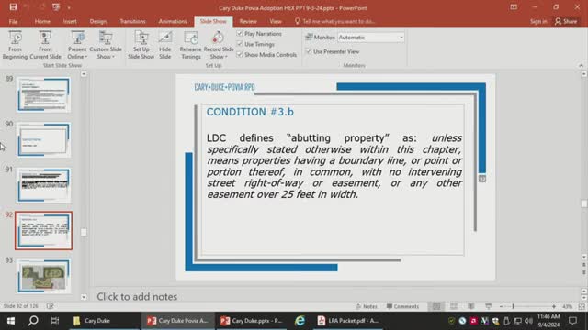Open the Record Slide Show dropdown
Image resolution: width=588 pixels, height=330 pixels.
point(219,45)
